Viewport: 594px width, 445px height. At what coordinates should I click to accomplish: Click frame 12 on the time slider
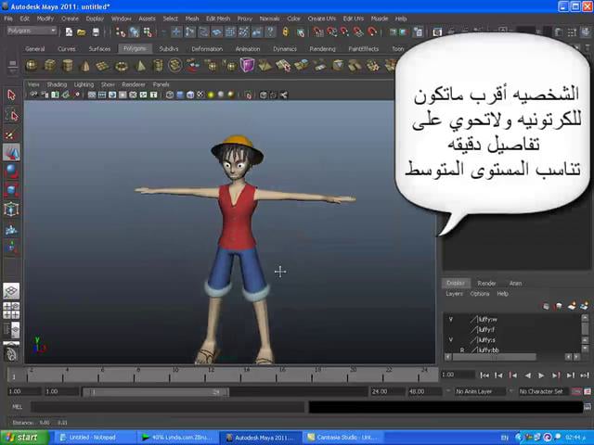(x=206, y=375)
